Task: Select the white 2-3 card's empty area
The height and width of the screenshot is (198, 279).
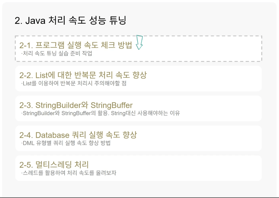Action: point(221,108)
